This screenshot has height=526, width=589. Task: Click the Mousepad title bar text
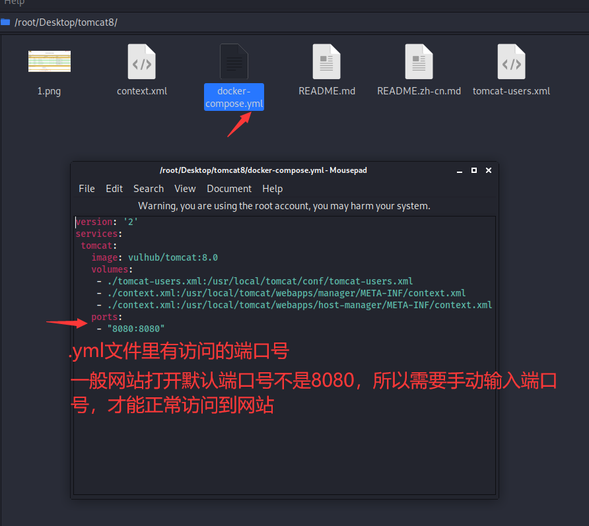coord(263,170)
